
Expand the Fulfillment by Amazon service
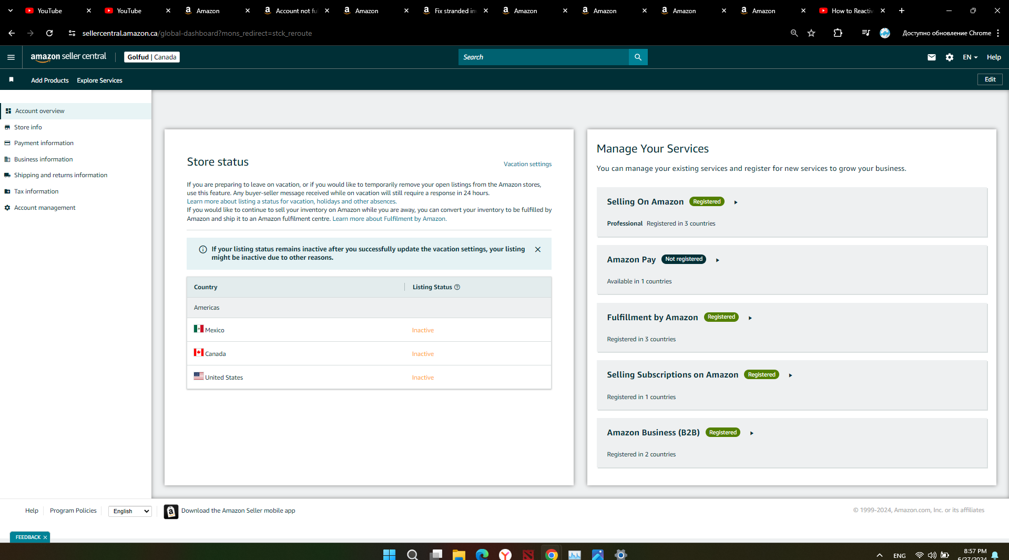pos(750,318)
